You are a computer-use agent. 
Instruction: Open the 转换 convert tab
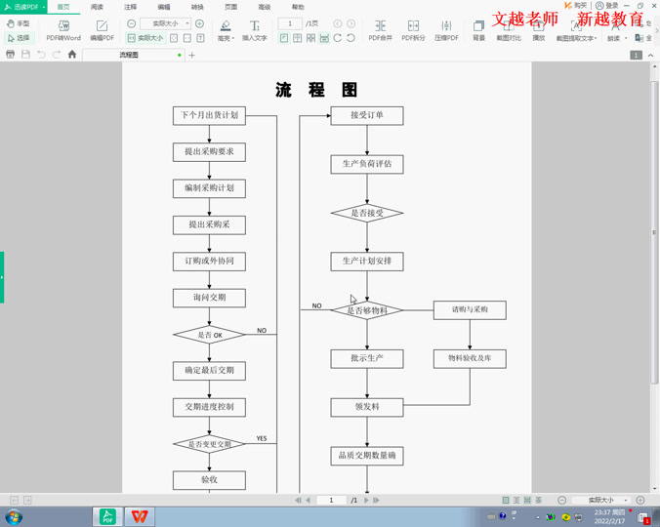197,7
